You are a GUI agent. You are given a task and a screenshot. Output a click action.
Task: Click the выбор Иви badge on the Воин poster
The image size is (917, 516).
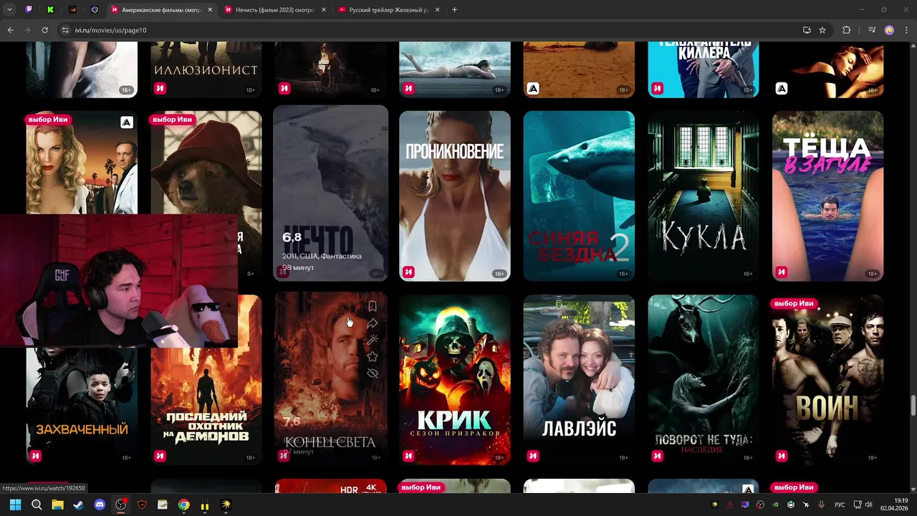click(x=794, y=303)
